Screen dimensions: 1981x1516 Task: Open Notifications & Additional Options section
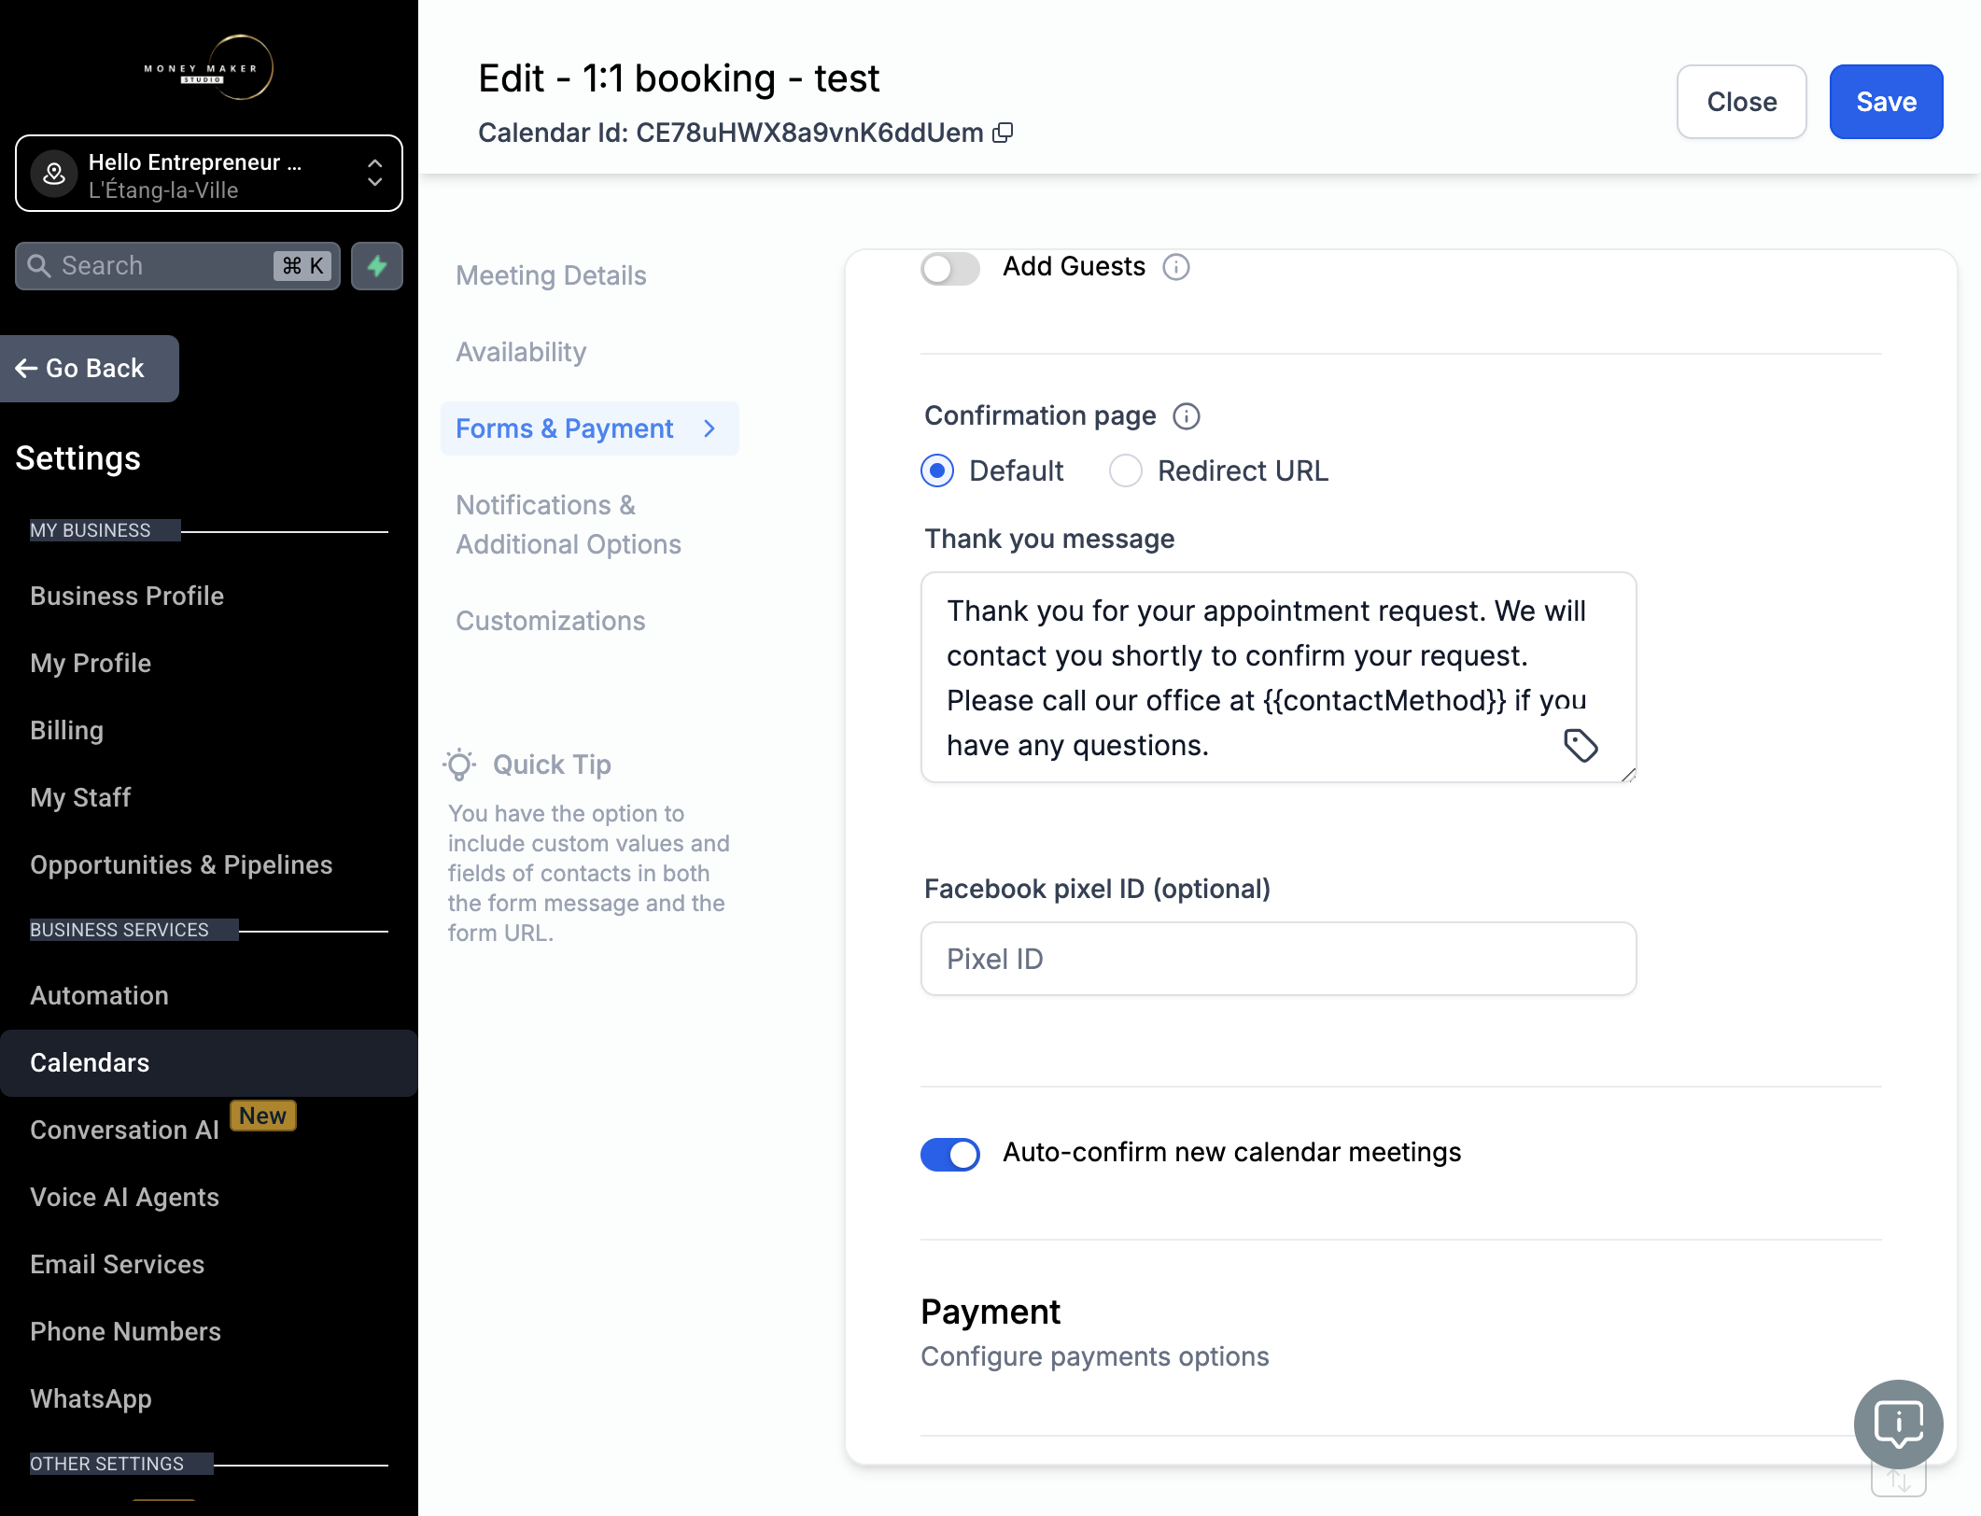569,525
